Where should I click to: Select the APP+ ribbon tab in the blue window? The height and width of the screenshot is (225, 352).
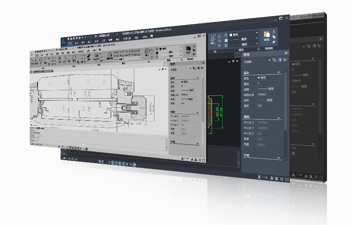pyautogui.click(x=145, y=37)
